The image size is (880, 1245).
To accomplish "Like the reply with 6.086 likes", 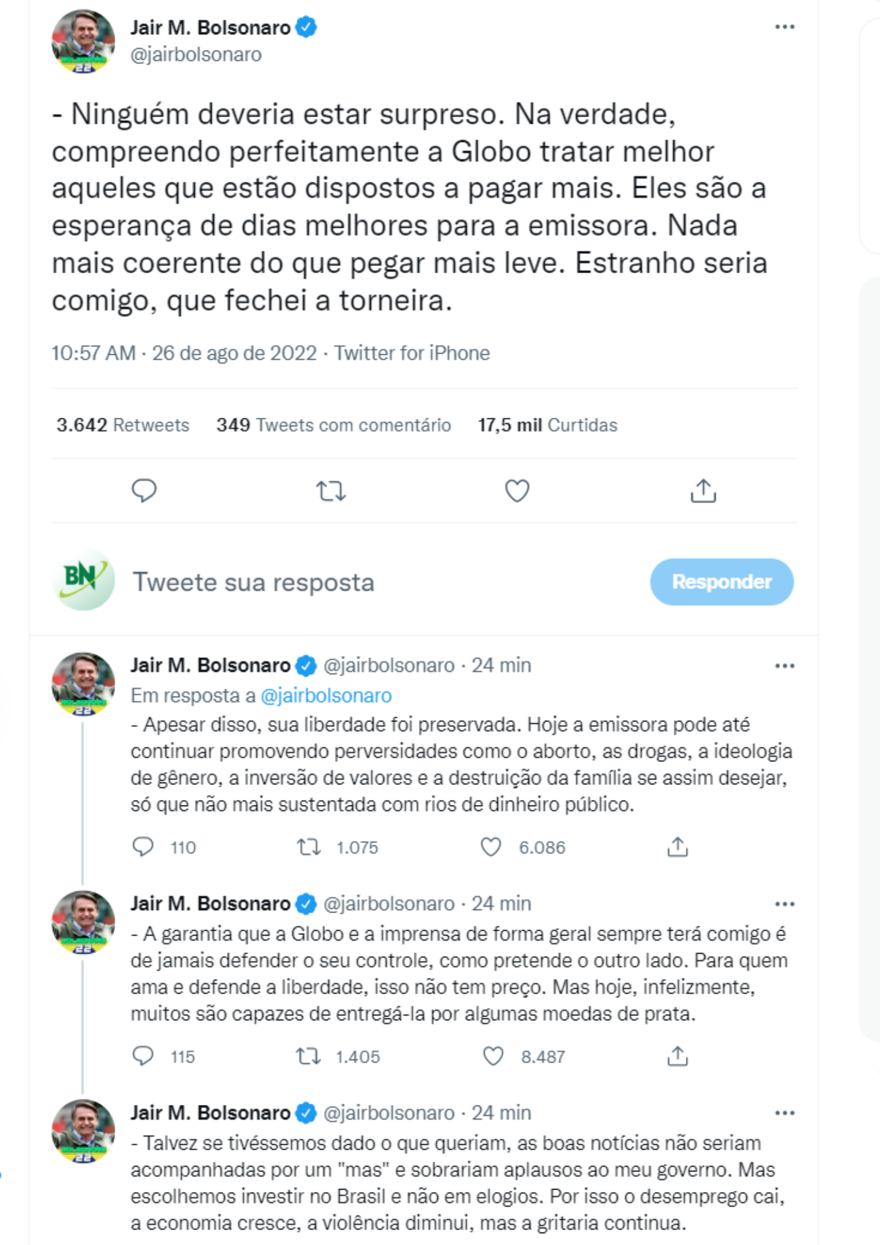I will coord(491,847).
